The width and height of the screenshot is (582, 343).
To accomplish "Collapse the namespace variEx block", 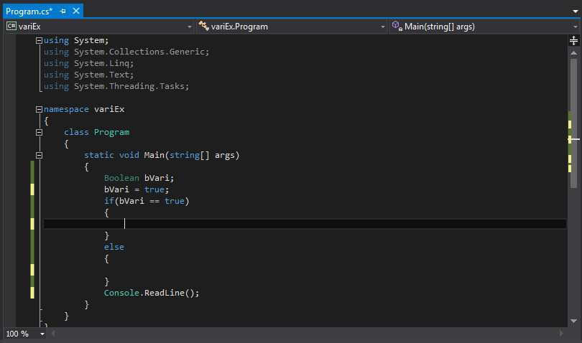I will (x=39, y=109).
